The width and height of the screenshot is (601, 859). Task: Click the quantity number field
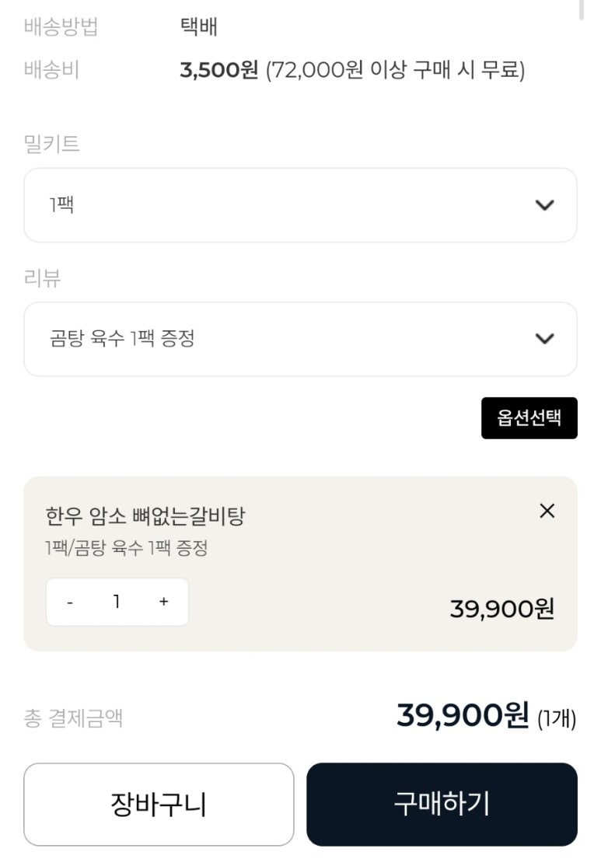pyautogui.click(x=117, y=602)
